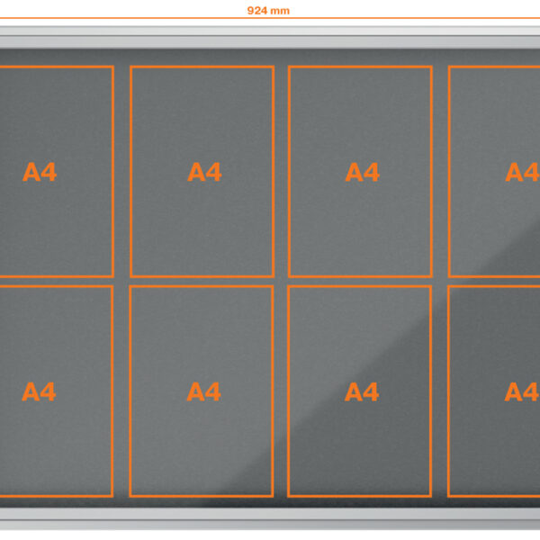Click the 924 mm width label
Screen dimensions: 540x540
point(268,11)
